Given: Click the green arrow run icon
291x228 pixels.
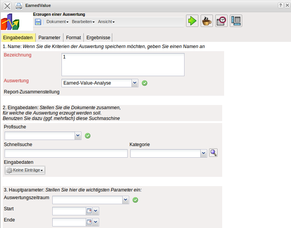Looking at the screenshot, I should 192,21.
